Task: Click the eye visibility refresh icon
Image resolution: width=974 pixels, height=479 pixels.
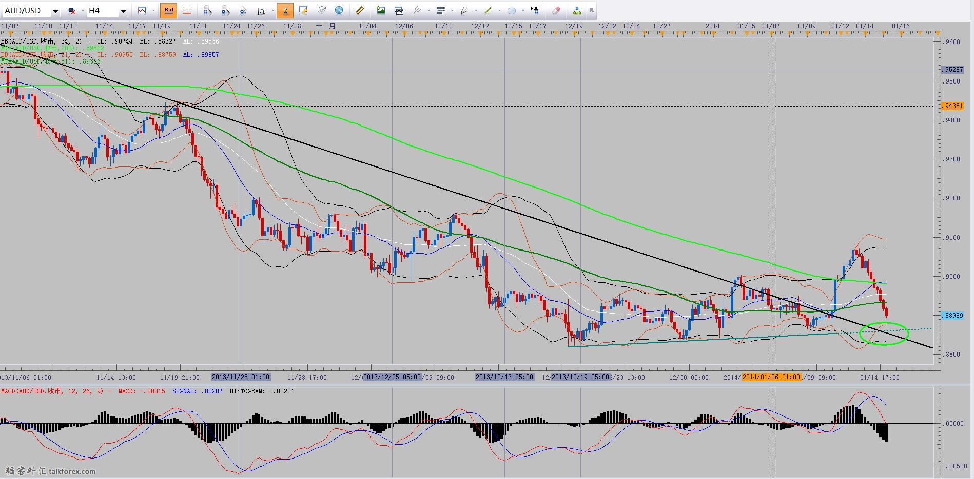Action: [x=322, y=10]
